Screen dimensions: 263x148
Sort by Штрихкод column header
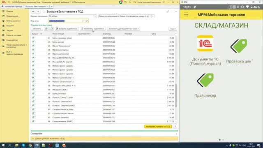(107, 34)
